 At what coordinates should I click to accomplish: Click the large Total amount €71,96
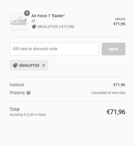116,112
